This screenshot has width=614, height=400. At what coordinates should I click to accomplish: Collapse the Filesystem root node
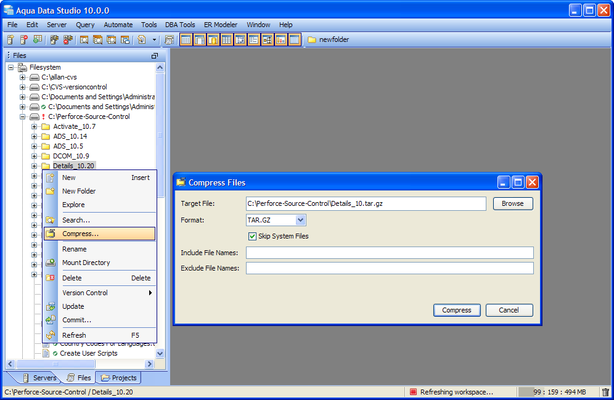pyautogui.click(x=11, y=67)
